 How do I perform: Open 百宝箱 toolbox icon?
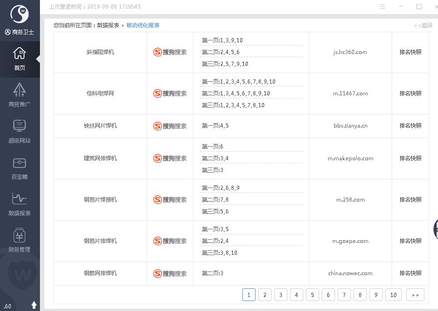click(20, 167)
